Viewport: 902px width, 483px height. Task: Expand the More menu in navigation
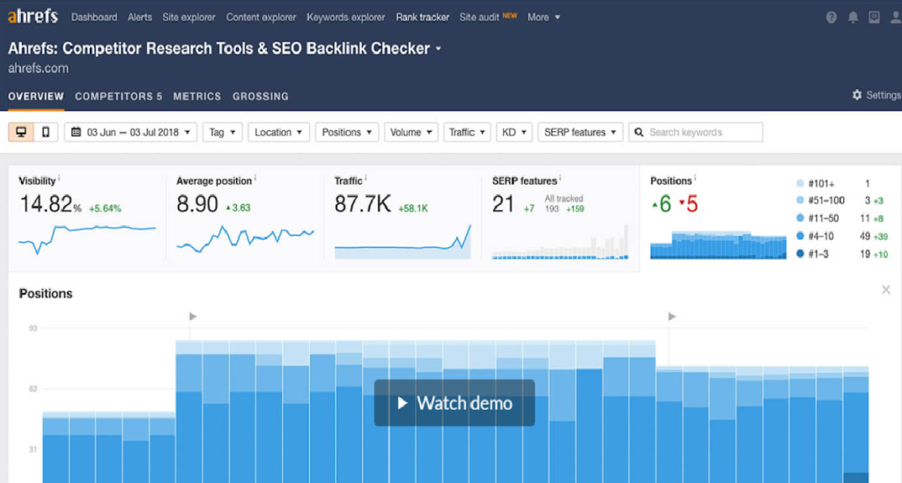pos(543,18)
